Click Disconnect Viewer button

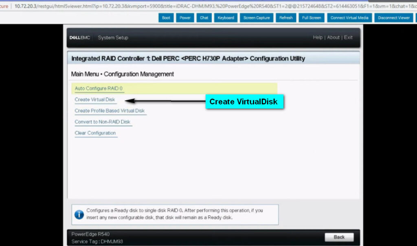(x=394, y=18)
